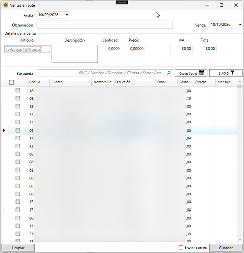The width and height of the screenshot is (244, 253).
Task: Check the row with saldo ending ,04
Action: pos(18,138)
